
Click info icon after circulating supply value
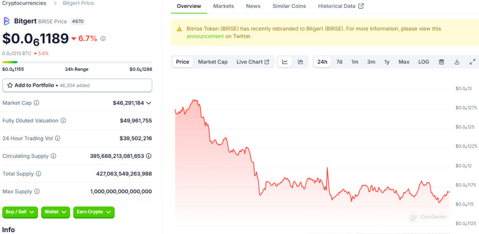(149, 156)
